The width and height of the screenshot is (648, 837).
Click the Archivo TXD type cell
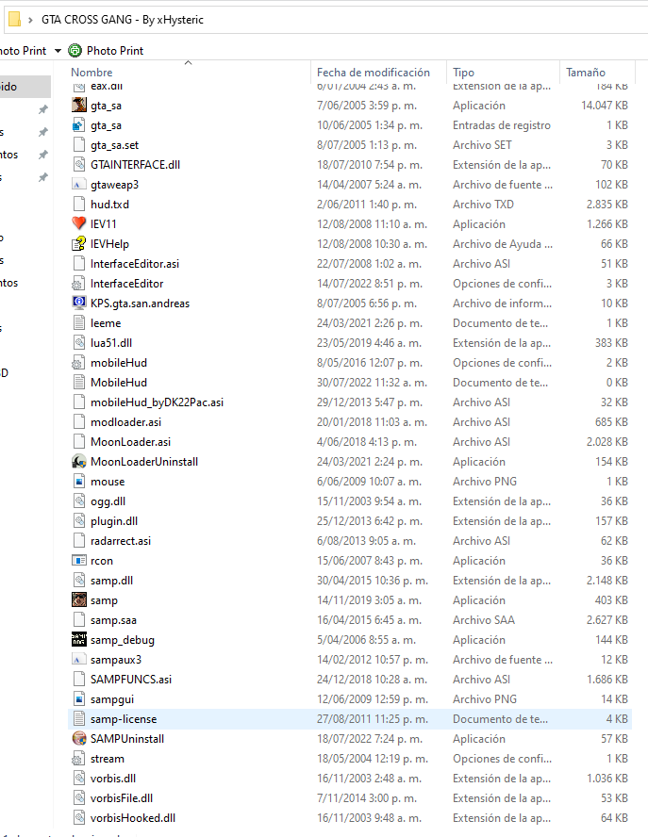(x=483, y=204)
